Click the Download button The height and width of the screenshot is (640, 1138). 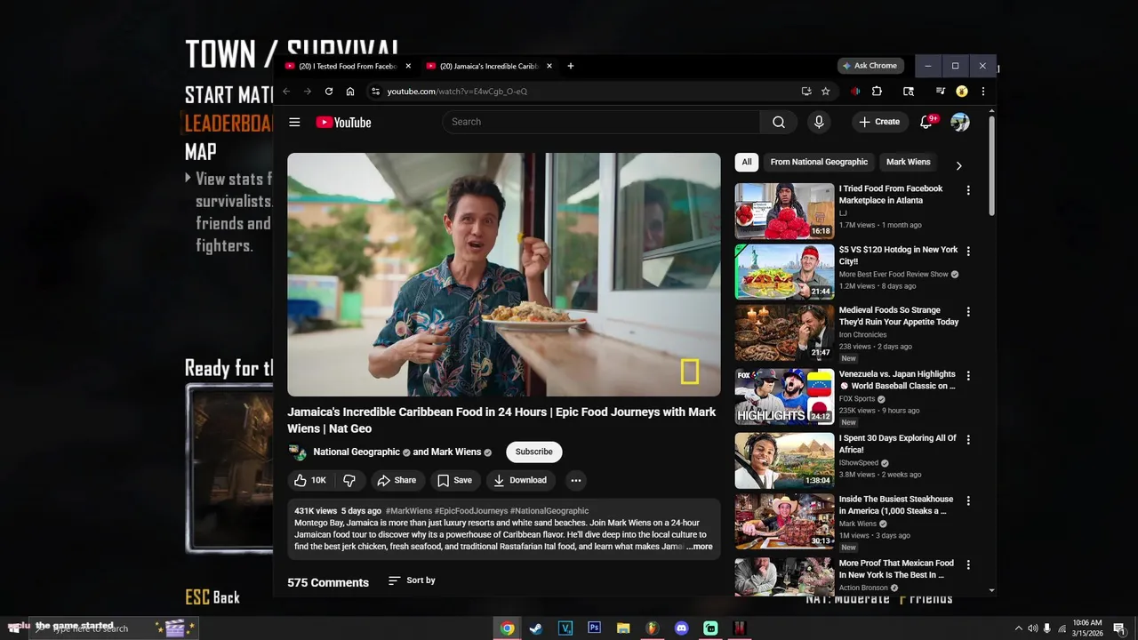point(520,480)
